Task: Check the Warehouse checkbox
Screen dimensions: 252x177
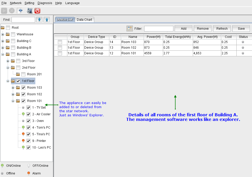Action: 13,34
